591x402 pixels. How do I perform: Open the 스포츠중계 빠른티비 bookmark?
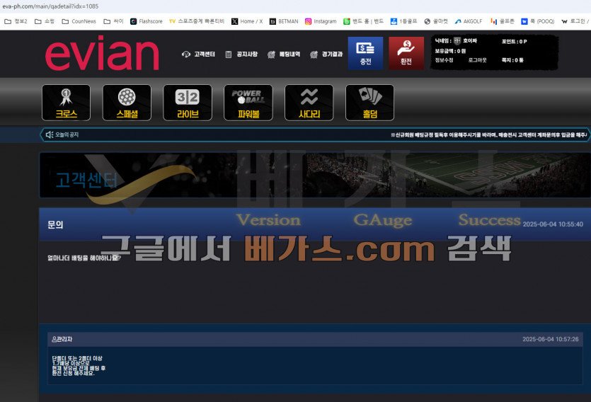pos(197,21)
